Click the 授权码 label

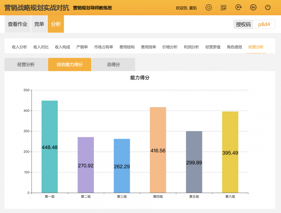pos(243,24)
